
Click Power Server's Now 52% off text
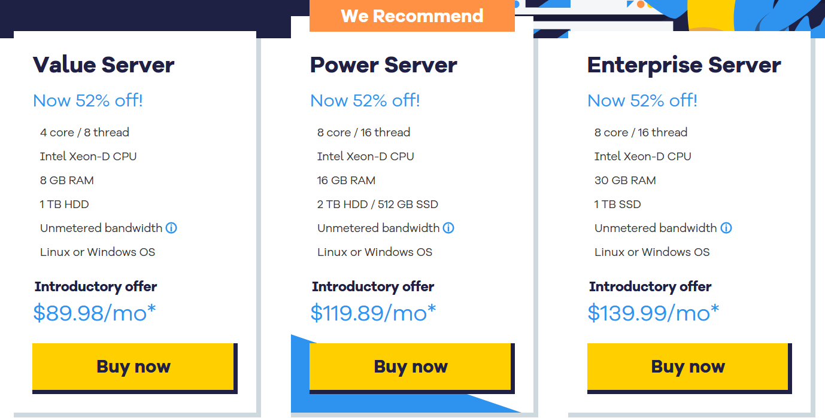click(365, 100)
